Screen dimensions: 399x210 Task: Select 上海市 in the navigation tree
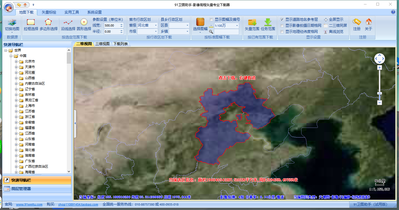tap(30, 106)
